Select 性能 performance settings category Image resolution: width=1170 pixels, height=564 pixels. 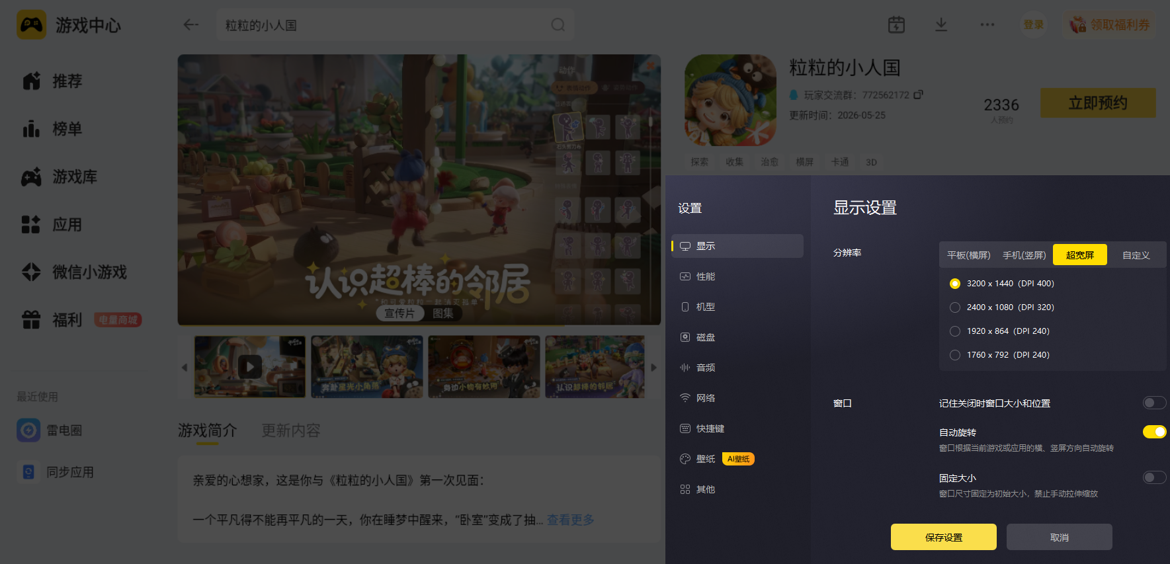point(737,276)
